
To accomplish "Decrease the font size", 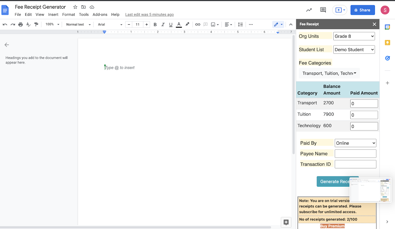I will (x=129, y=24).
